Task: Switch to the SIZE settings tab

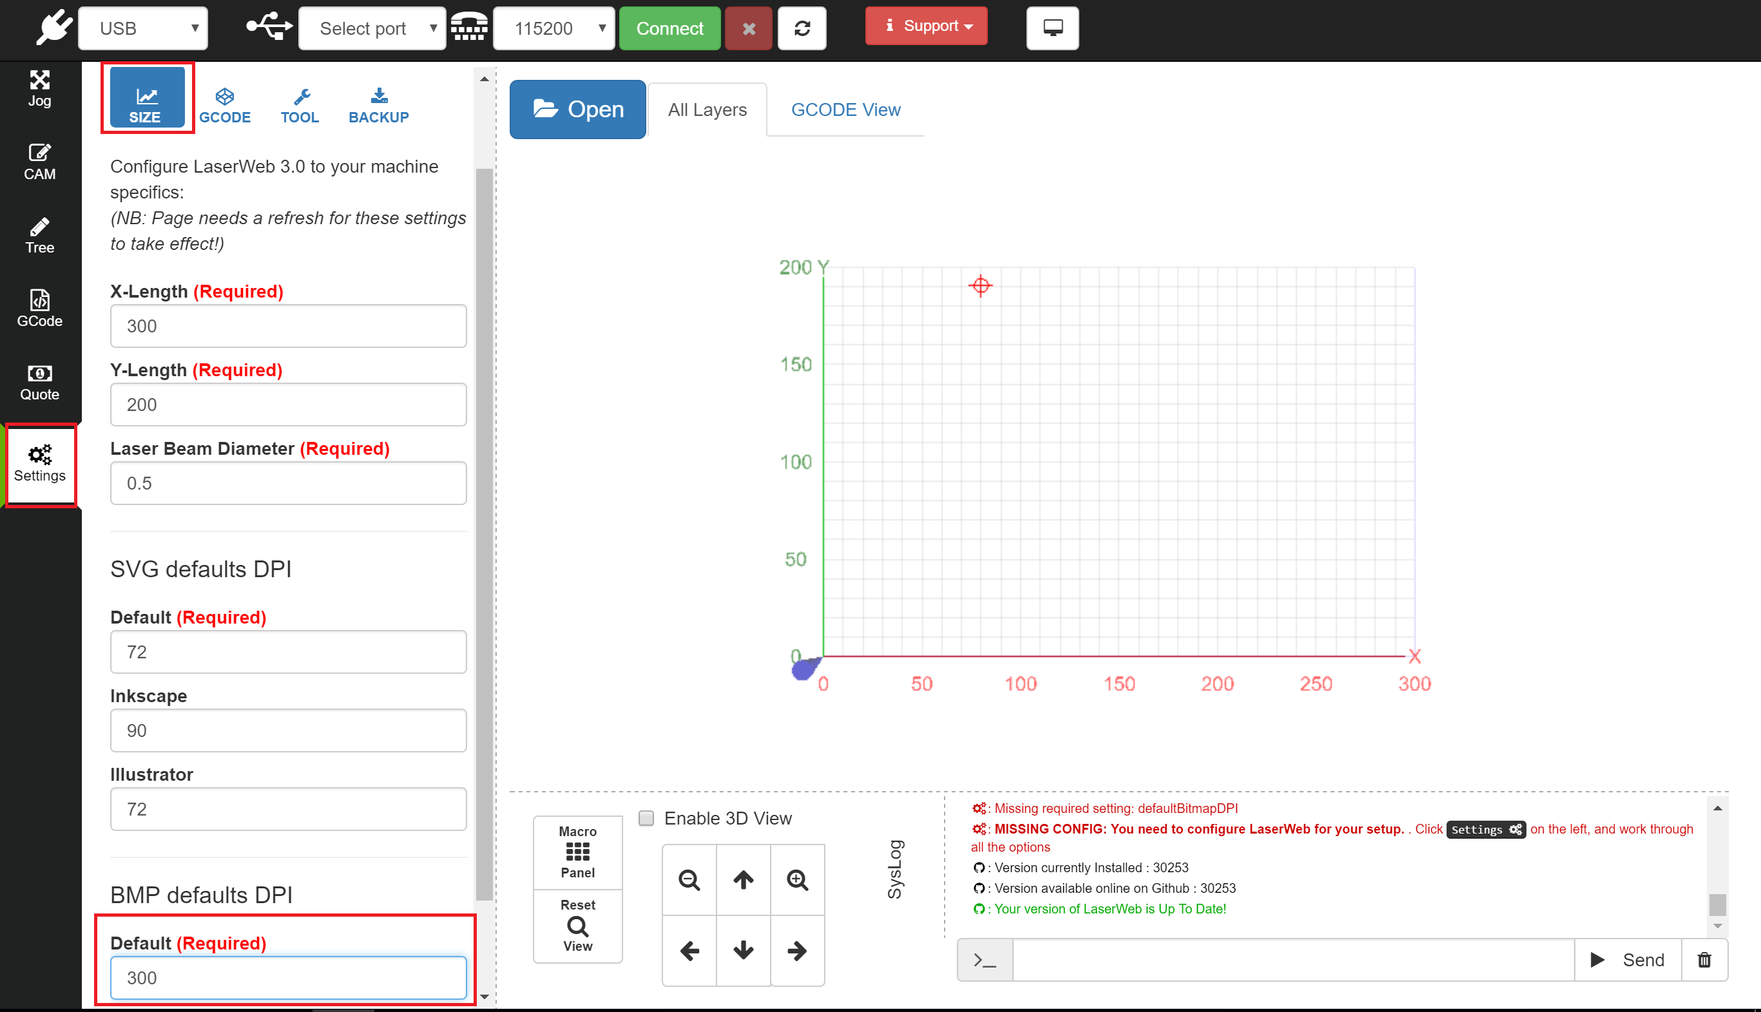Action: coord(147,97)
